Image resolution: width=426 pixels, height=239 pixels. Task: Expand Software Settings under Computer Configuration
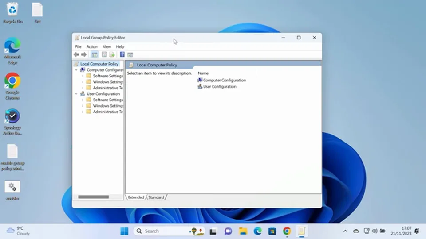83,76
